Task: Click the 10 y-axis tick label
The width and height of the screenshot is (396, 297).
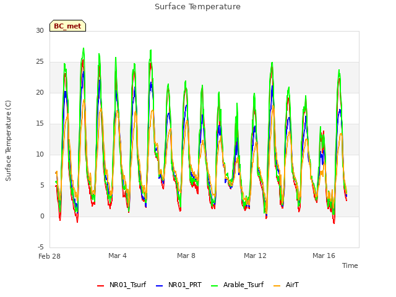Action: click(40, 155)
